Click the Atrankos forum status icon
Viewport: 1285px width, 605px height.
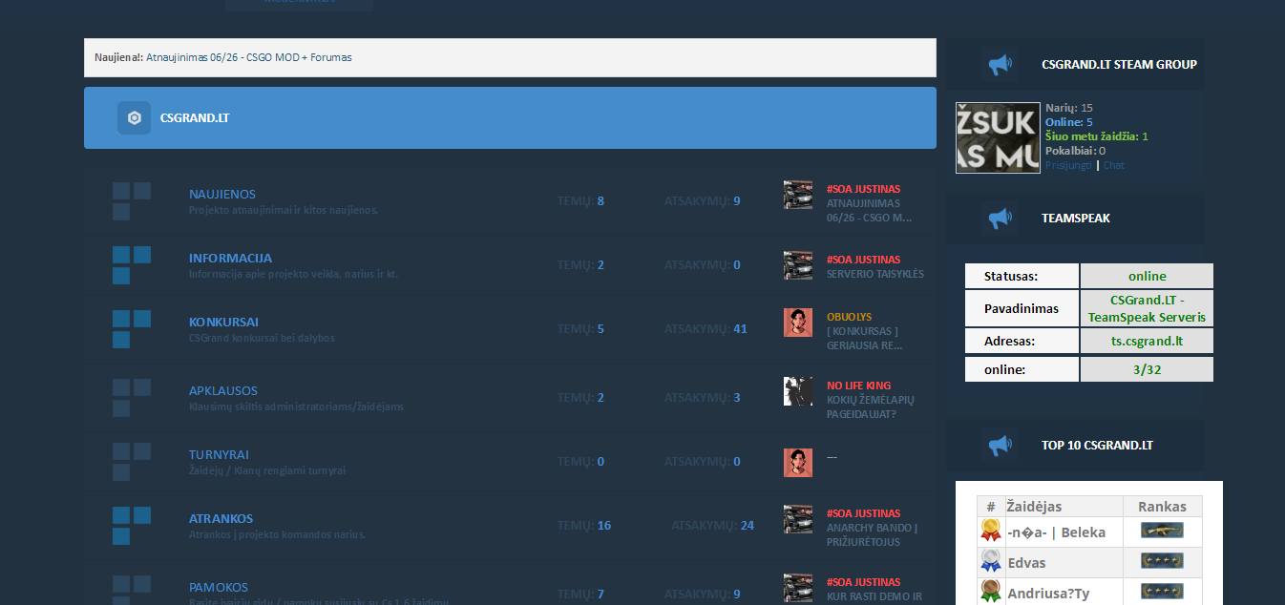[132, 526]
